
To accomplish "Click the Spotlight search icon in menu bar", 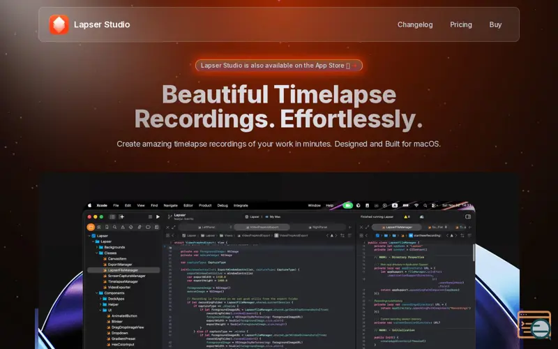I will point(425,205).
